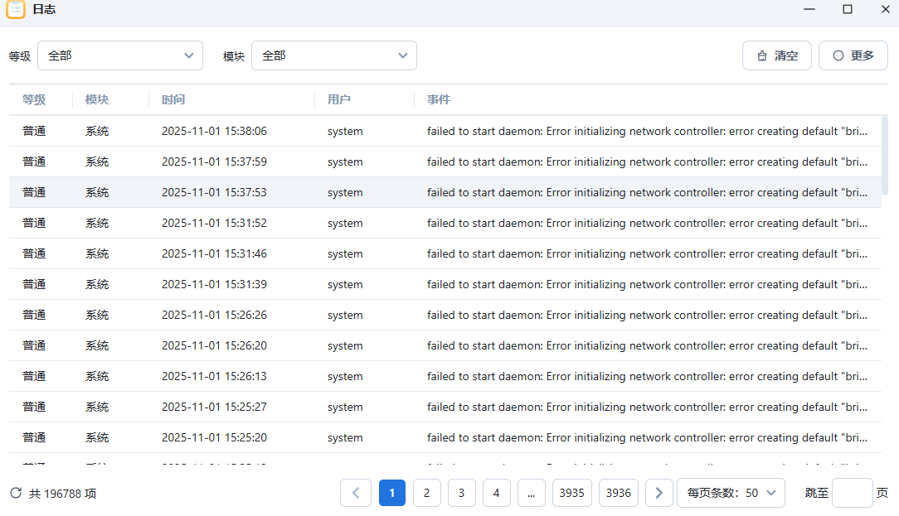This screenshot has width=899, height=516.
Task: Open the 模块 module filter dropdown
Action: pos(334,55)
